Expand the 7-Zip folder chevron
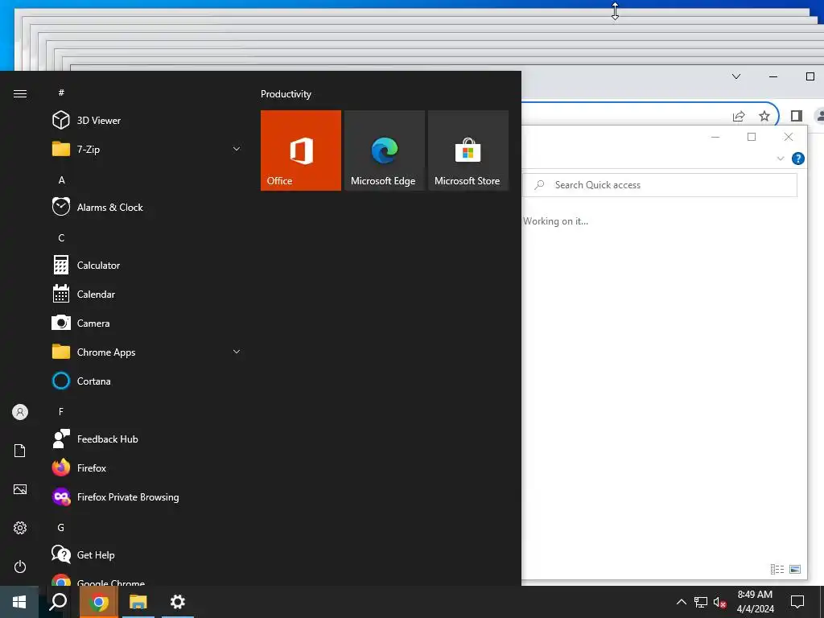This screenshot has width=824, height=618. click(237, 149)
